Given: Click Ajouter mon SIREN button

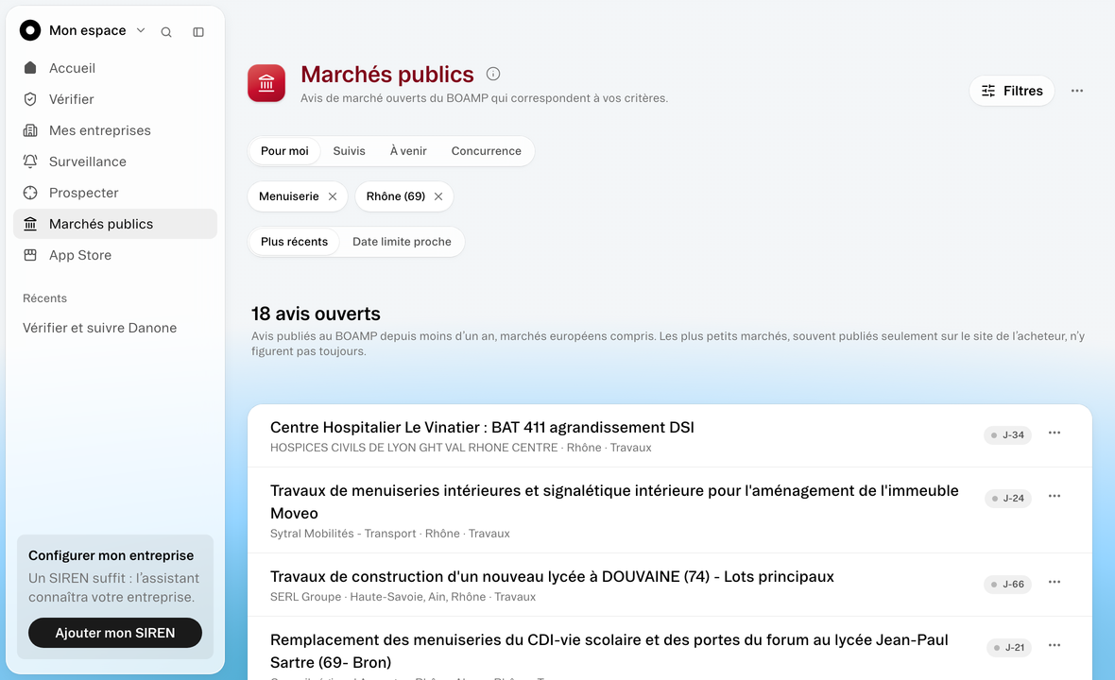Looking at the screenshot, I should [115, 633].
